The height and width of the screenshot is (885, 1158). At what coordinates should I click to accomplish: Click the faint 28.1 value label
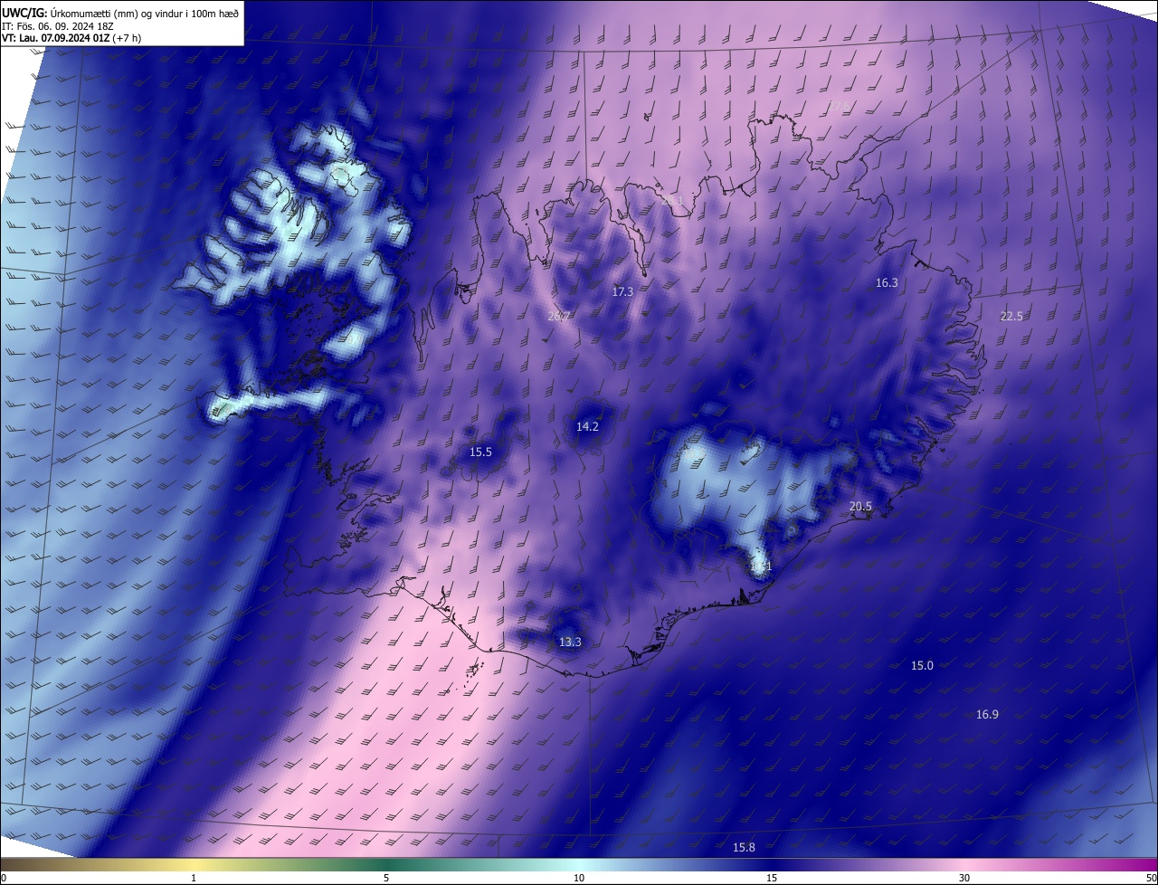coord(671,201)
